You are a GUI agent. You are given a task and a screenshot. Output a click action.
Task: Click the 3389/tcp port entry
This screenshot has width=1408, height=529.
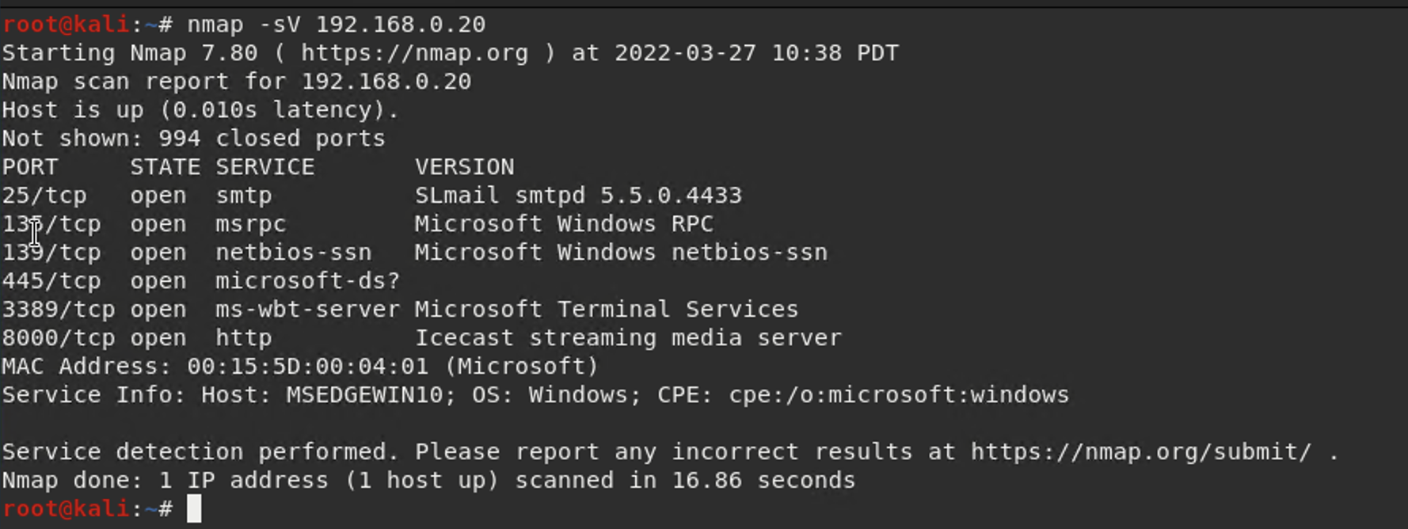pos(59,310)
